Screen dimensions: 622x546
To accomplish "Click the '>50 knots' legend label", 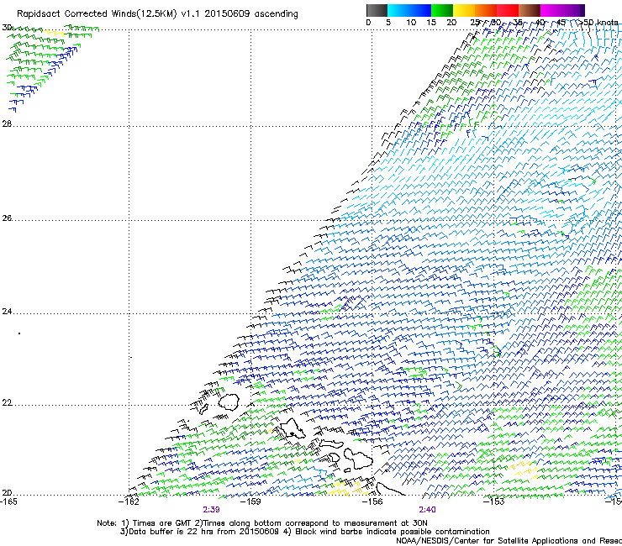I will tap(598, 23).
